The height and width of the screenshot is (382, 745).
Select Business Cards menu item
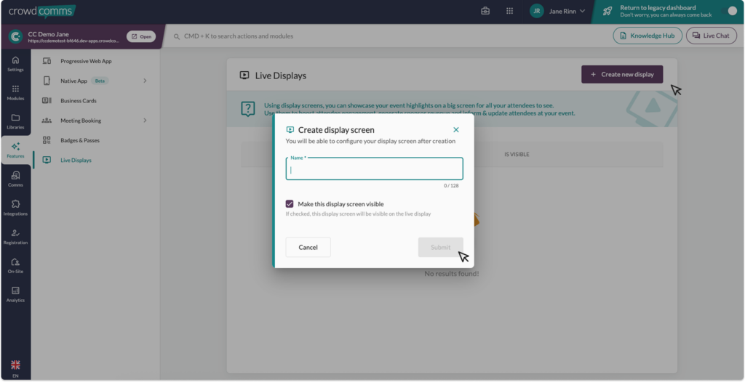tap(79, 101)
